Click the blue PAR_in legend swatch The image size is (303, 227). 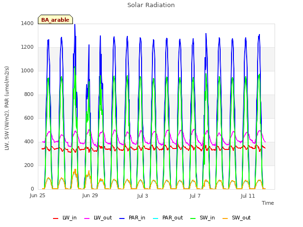point(122,218)
